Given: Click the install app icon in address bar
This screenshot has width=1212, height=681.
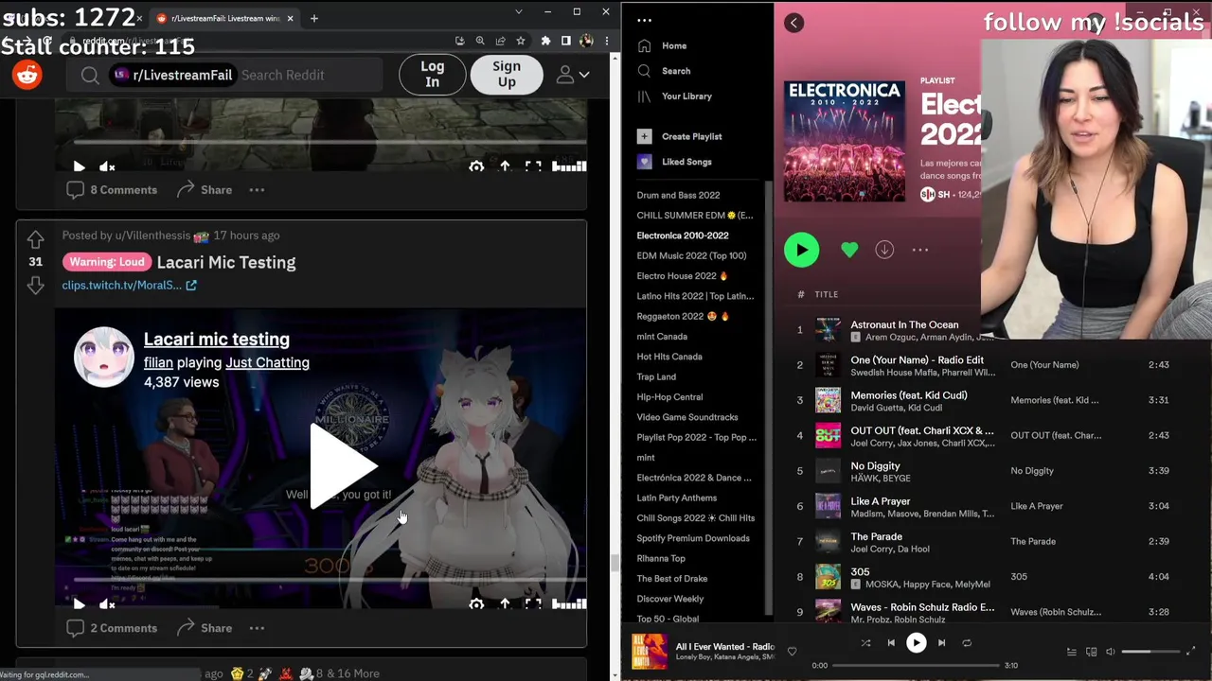Looking at the screenshot, I should (459, 41).
